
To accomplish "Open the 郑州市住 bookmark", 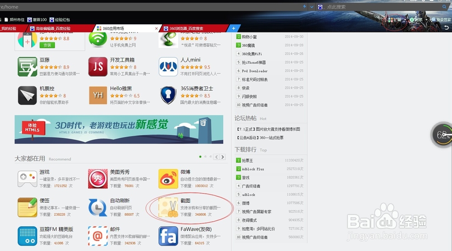I will pyautogui.click(x=15, y=19).
